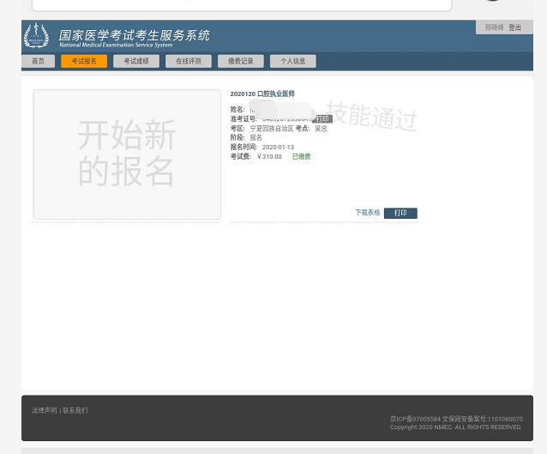The width and height of the screenshot is (547, 454).
Task: Click the 京ICP备07005584 record number
Action: [415, 419]
